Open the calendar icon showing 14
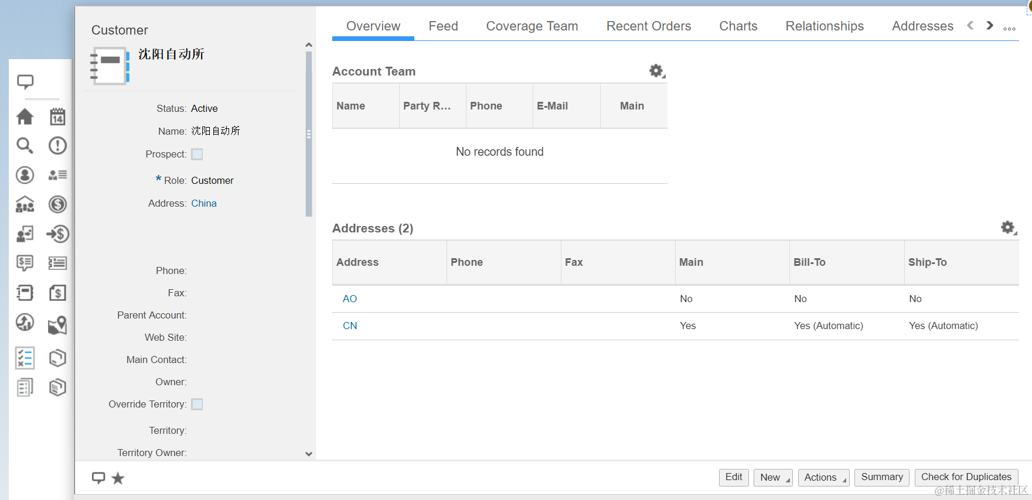Screen dimensions: 1032x500 click(57, 117)
